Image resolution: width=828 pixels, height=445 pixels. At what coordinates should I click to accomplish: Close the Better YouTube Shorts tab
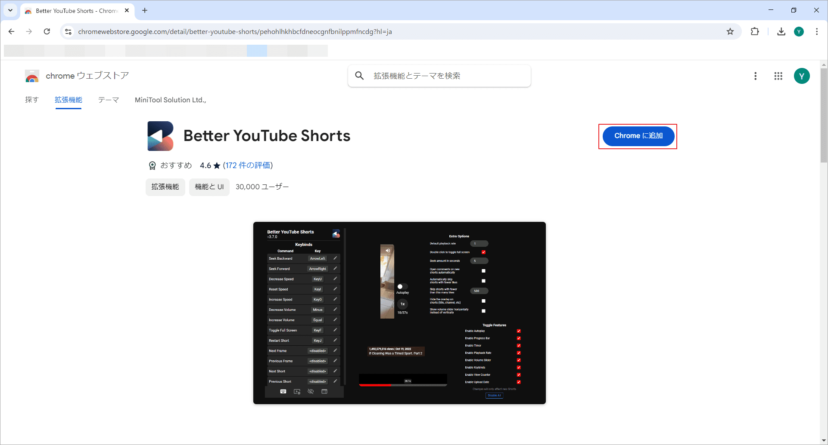tap(127, 10)
